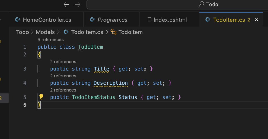Click the magnifier icon in search bar
This screenshot has width=268, height=139.
pyautogui.click(x=201, y=4)
